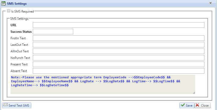
Task: Click the Present Text input field
Action: click(118, 64)
